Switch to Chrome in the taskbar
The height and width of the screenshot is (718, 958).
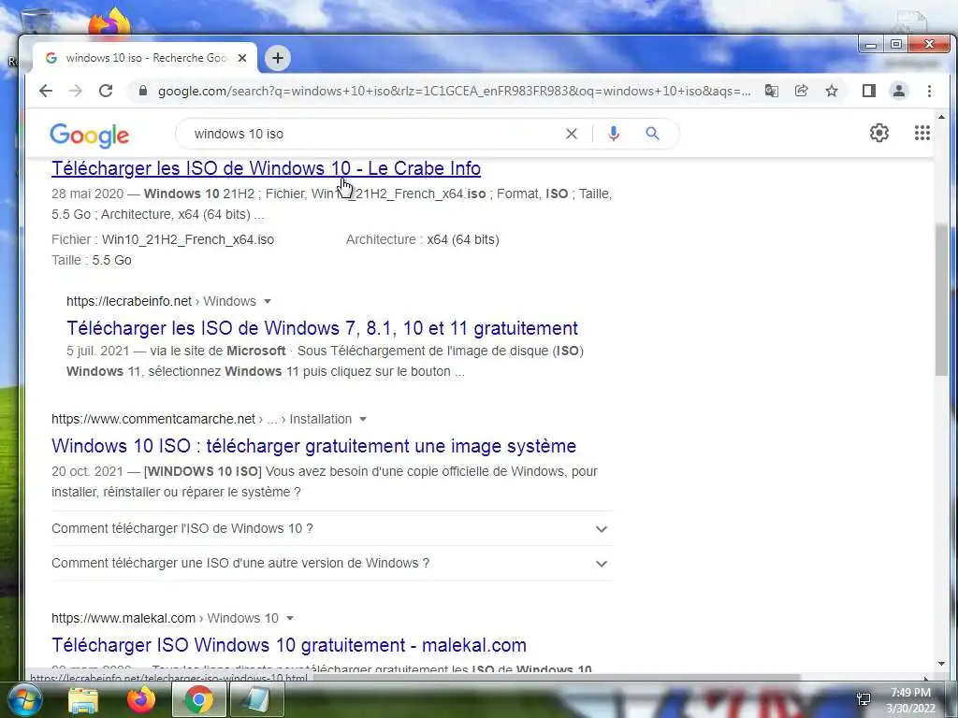pyautogui.click(x=199, y=699)
